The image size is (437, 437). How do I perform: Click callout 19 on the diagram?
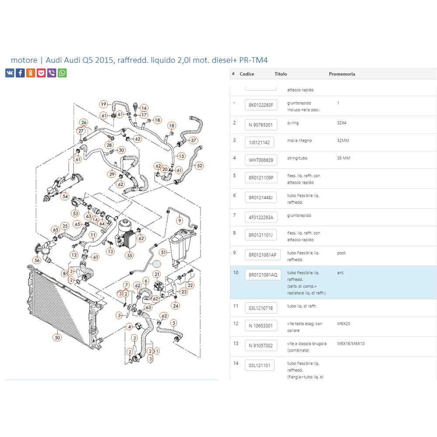104,104
